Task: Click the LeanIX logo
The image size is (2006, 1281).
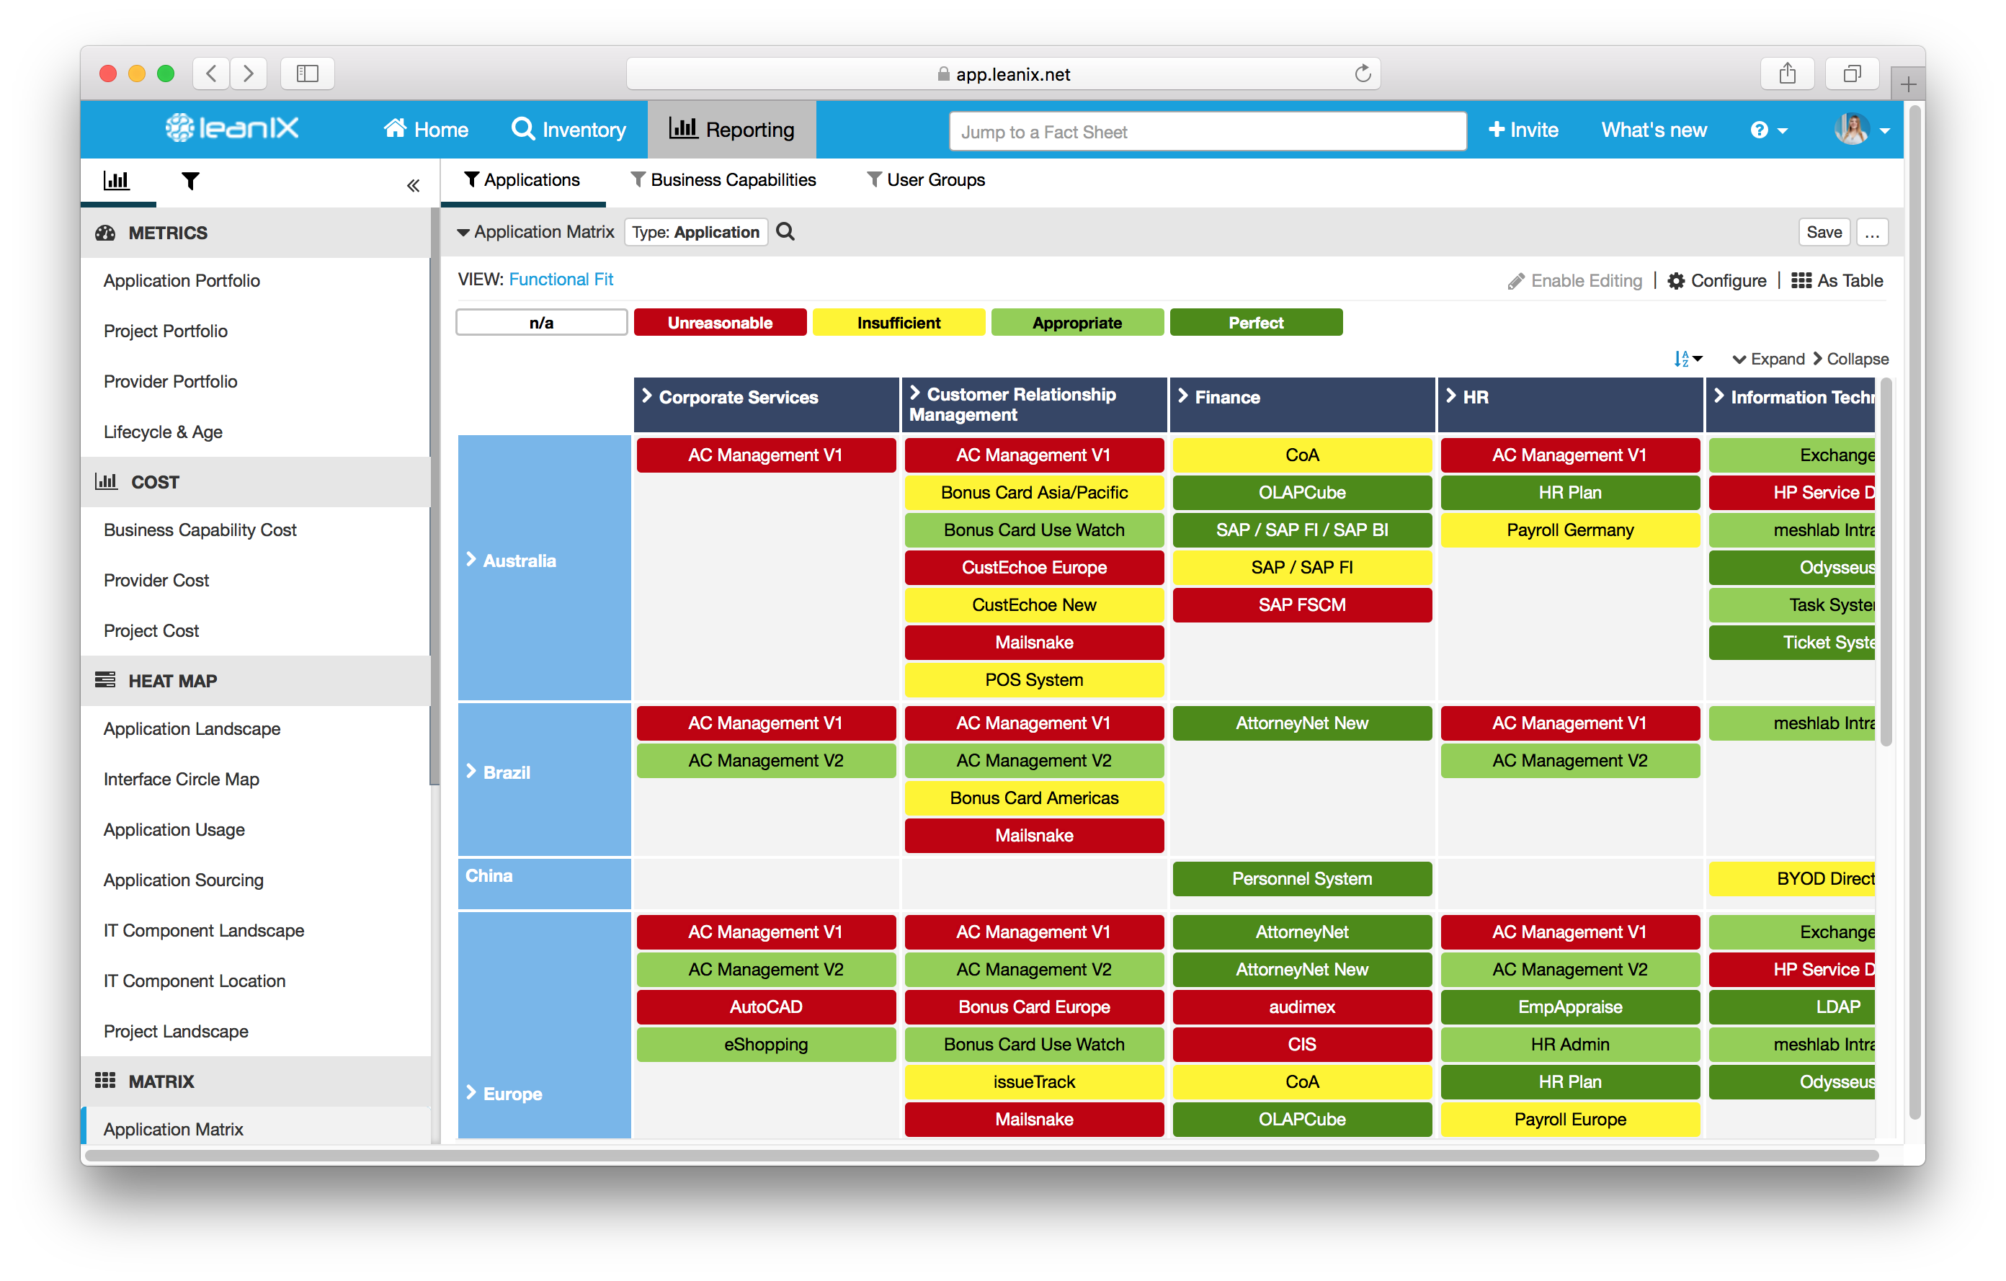Action: tap(231, 128)
